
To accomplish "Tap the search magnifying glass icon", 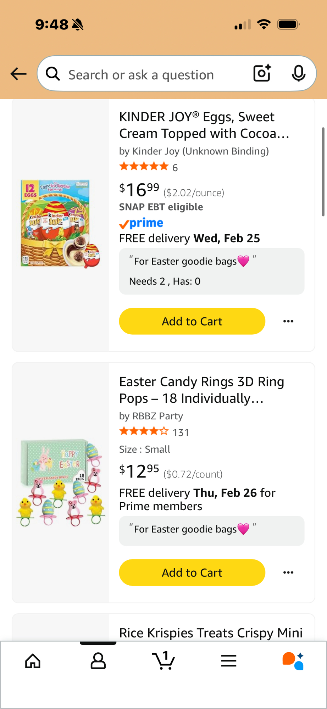I will click(53, 74).
